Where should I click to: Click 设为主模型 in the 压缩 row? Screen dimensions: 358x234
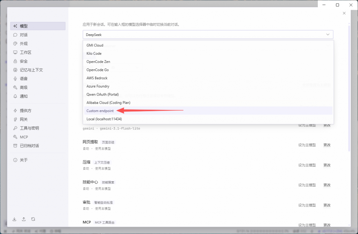click(307, 165)
